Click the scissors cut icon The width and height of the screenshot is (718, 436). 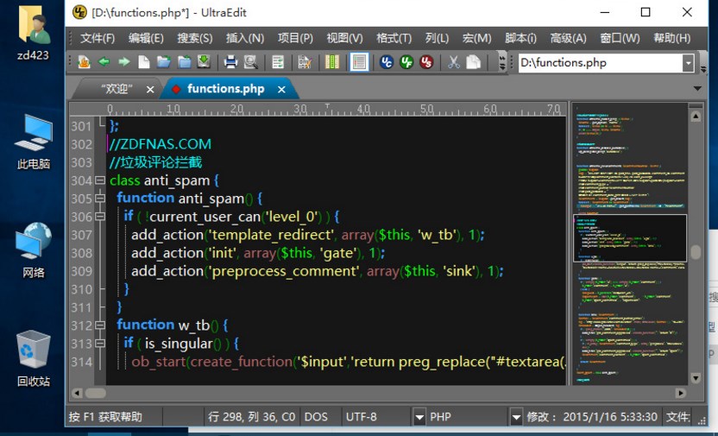(x=453, y=62)
